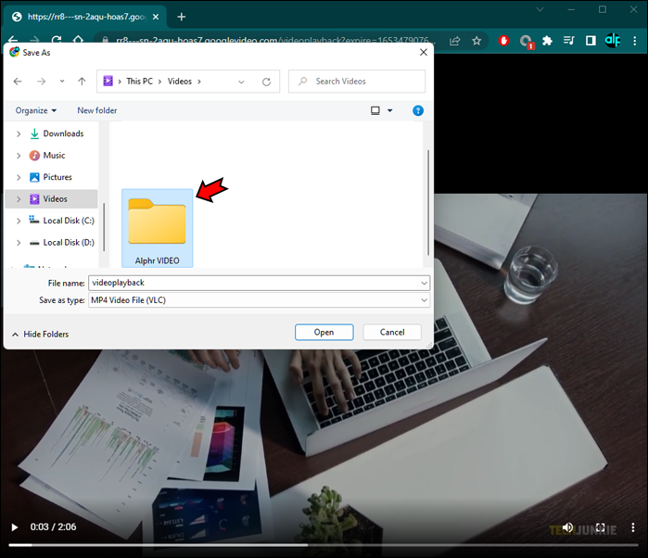The height and width of the screenshot is (558, 648).
Task: Select Local Disk (C:) in navigation pane
Action: point(69,221)
